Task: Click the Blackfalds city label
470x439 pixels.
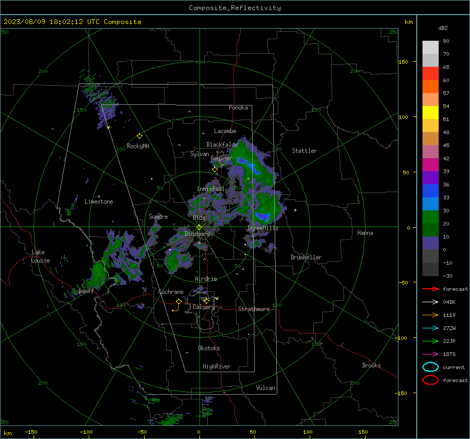Action: point(222,145)
